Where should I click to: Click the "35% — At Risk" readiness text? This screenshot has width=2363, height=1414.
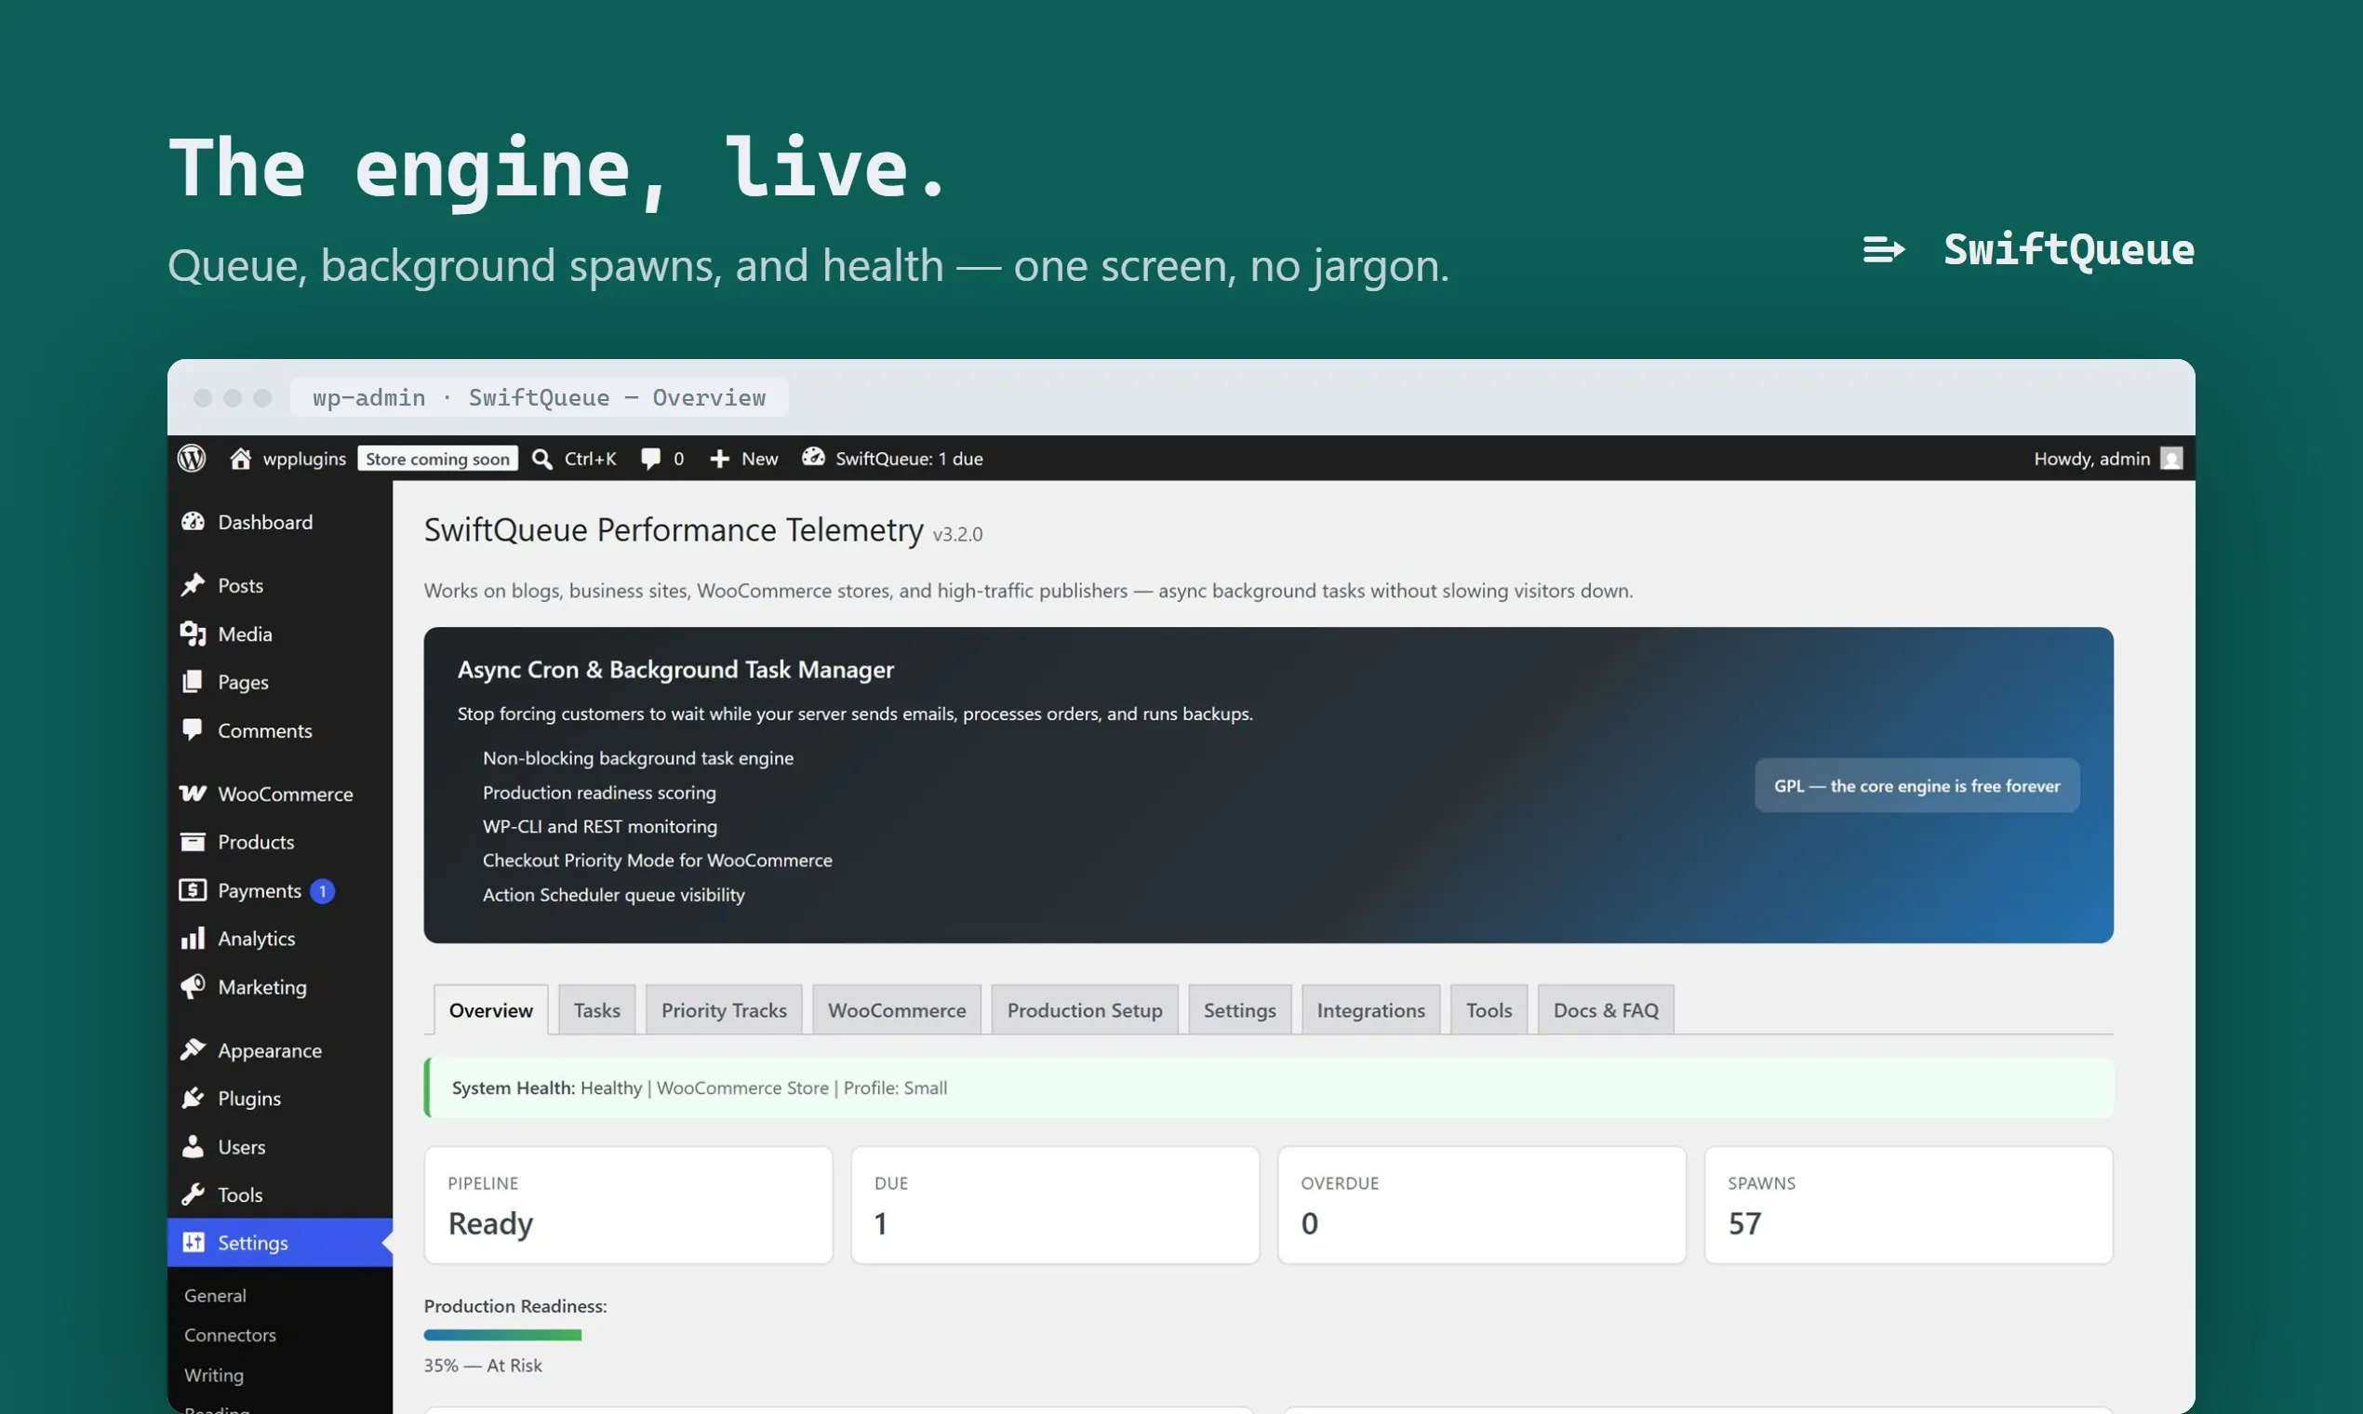click(x=483, y=1366)
